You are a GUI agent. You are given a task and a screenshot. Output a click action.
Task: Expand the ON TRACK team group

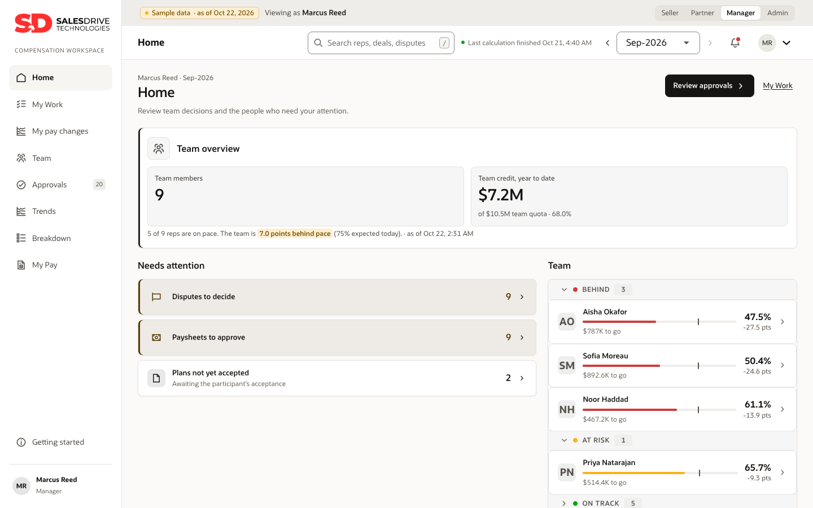pyautogui.click(x=564, y=503)
